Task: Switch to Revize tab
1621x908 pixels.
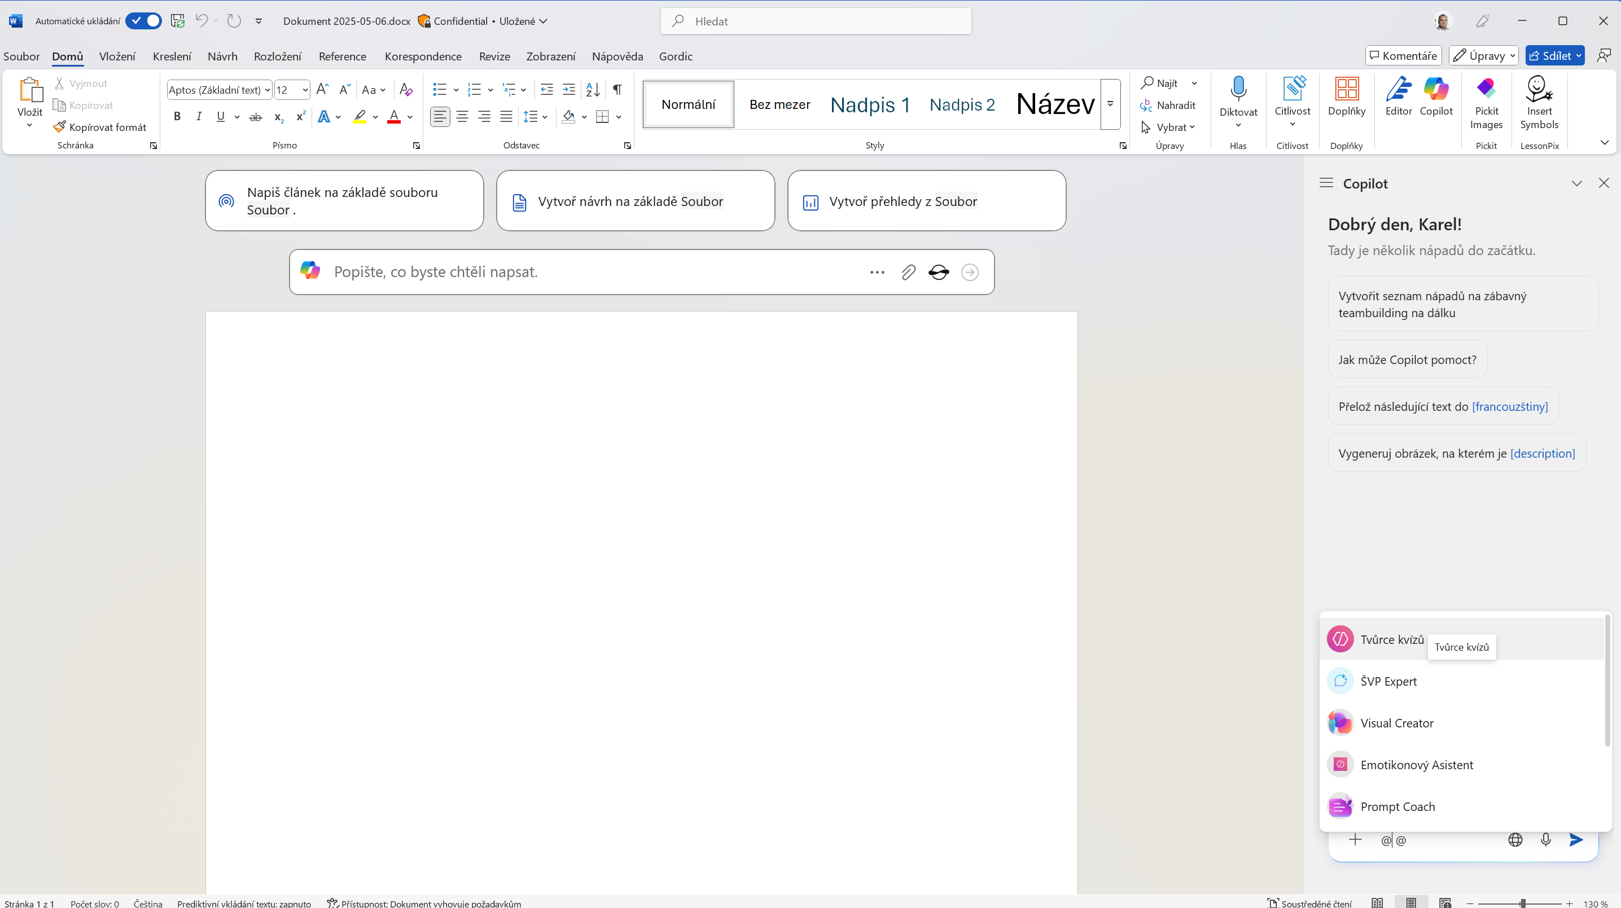Action: point(494,56)
